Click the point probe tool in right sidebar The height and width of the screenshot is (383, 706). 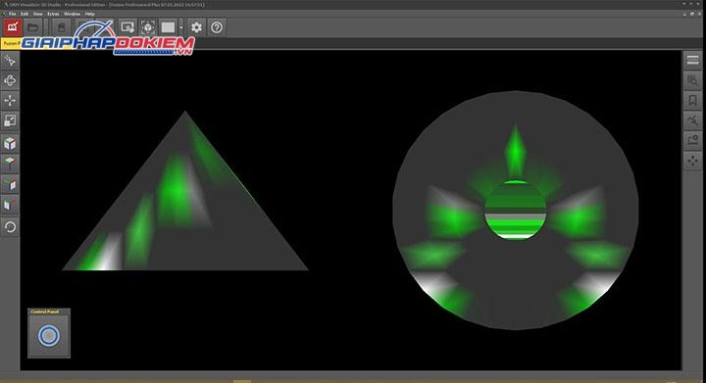coord(693,120)
